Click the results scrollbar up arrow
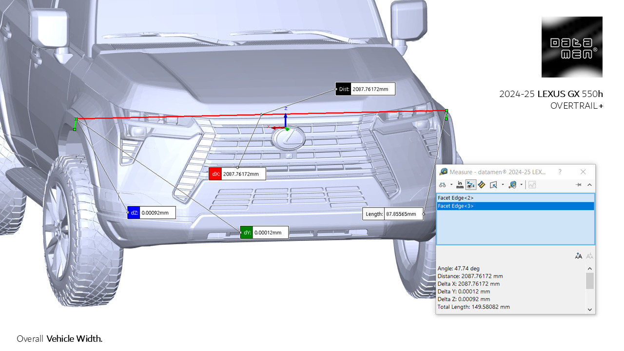Image resolution: width=624 pixels, height=351 pixels. click(x=589, y=268)
